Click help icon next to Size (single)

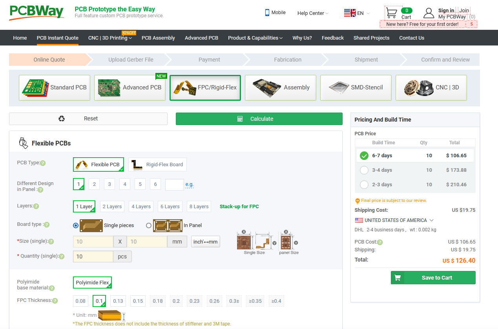pos(51,242)
